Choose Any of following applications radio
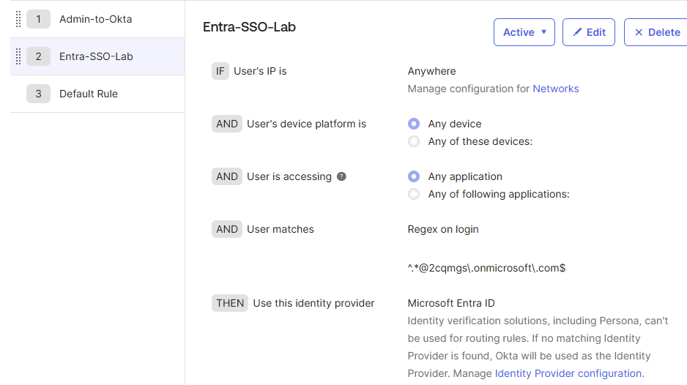This screenshot has width=687, height=385. pyautogui.click(x=414, y=194)
